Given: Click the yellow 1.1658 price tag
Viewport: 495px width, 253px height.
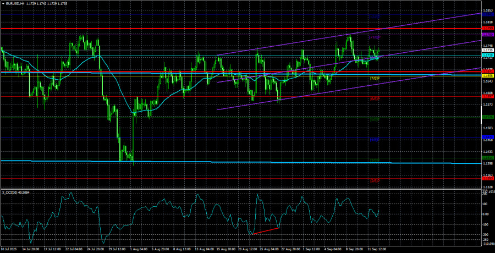Looking at the screenshot, I should coord(487,75).
